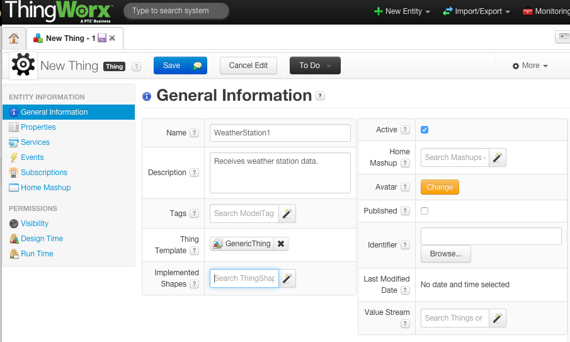Go to Events section
Screen dimensions: 570x342
point(32,157)
